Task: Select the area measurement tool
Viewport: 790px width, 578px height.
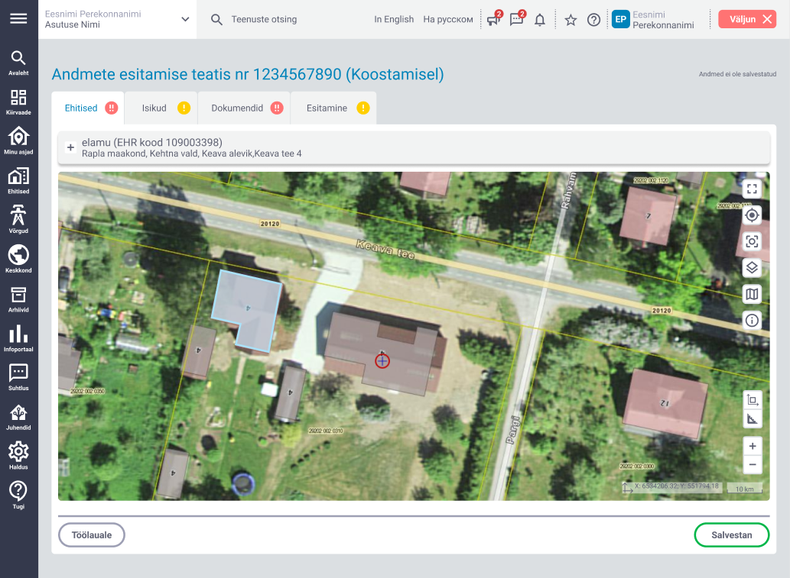Action: pyautogui.click(x=752, y=400)
